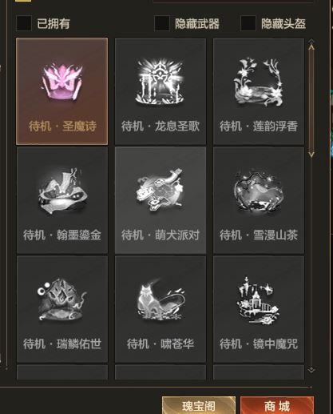
Task: Select the 待机·雪漫山茶 snow icon
Action: click(x=259, y=191)
